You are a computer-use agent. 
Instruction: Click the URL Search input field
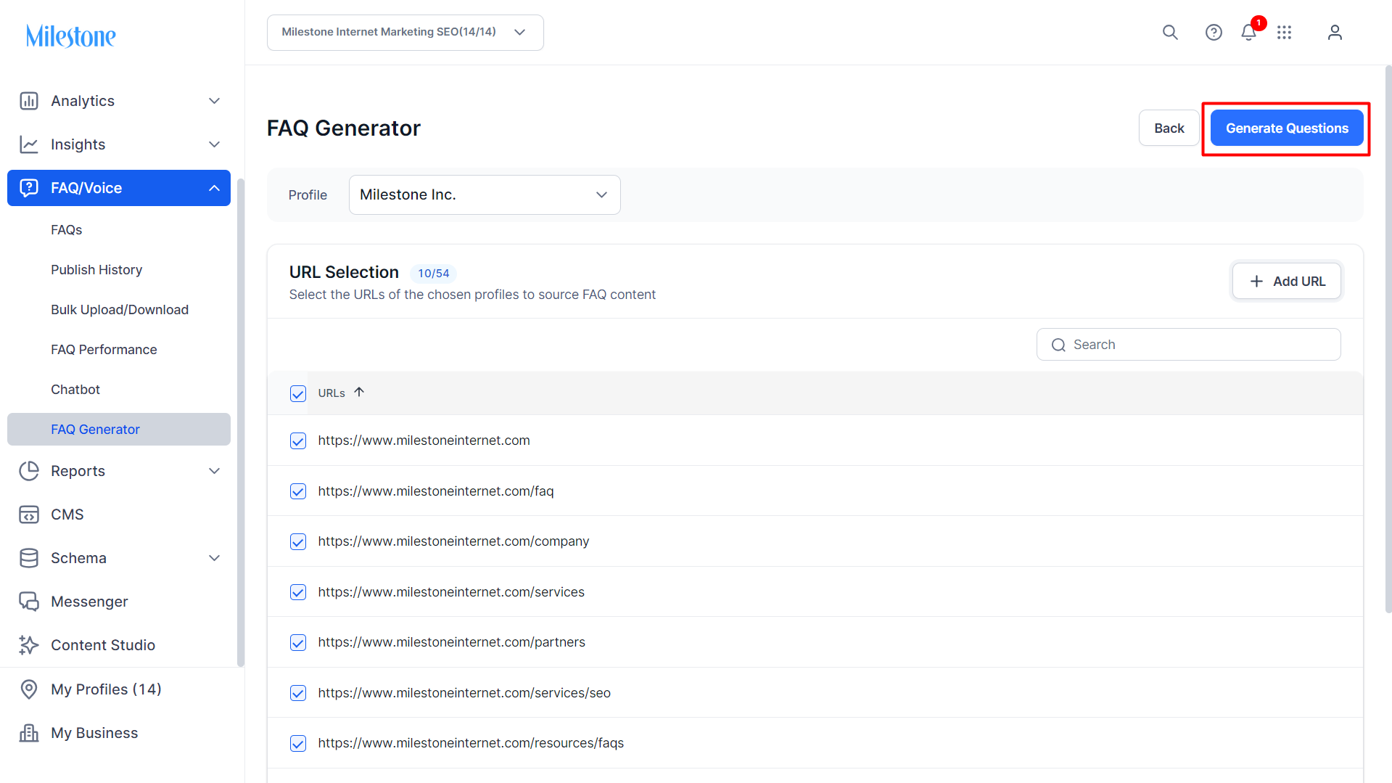(x=1188, y=345)
